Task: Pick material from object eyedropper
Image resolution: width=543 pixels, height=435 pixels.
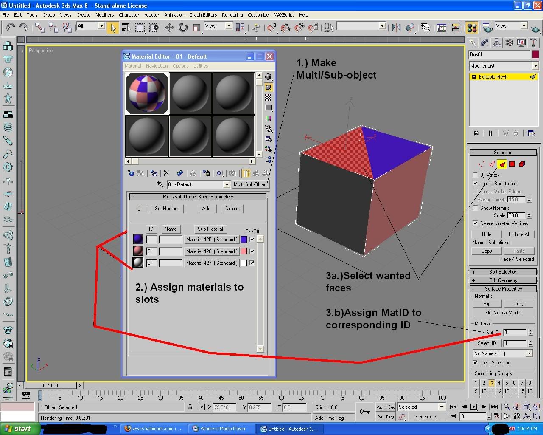Action: tap(160, 184)
